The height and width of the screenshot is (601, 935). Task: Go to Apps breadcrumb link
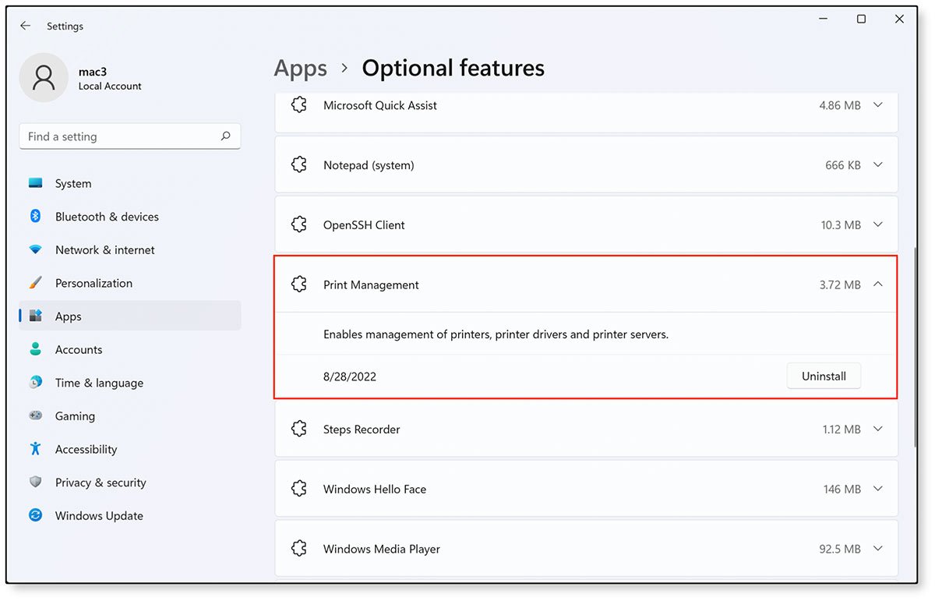point(301,69)
